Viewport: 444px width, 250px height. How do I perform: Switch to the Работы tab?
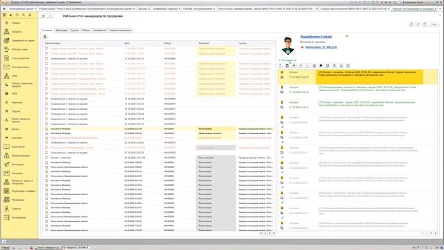(86, 31)
